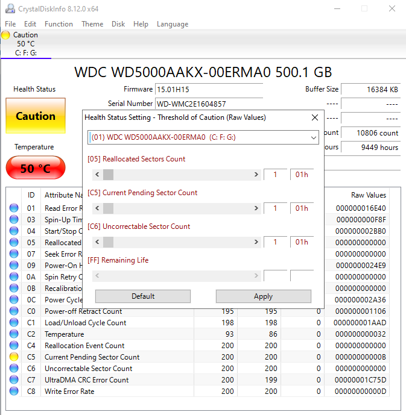
Task: Click the blue status orb for attribute 09
Action: (14, 265)
